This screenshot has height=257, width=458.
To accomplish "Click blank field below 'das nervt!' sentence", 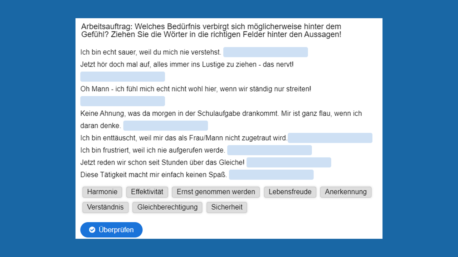I will tap(122, 77).
